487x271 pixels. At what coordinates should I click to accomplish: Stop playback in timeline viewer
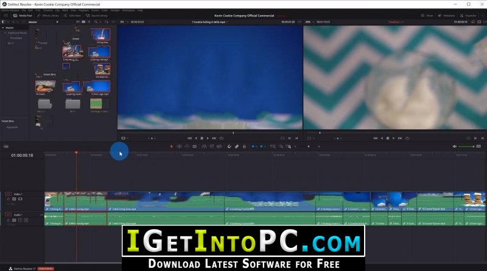(388, 139)
